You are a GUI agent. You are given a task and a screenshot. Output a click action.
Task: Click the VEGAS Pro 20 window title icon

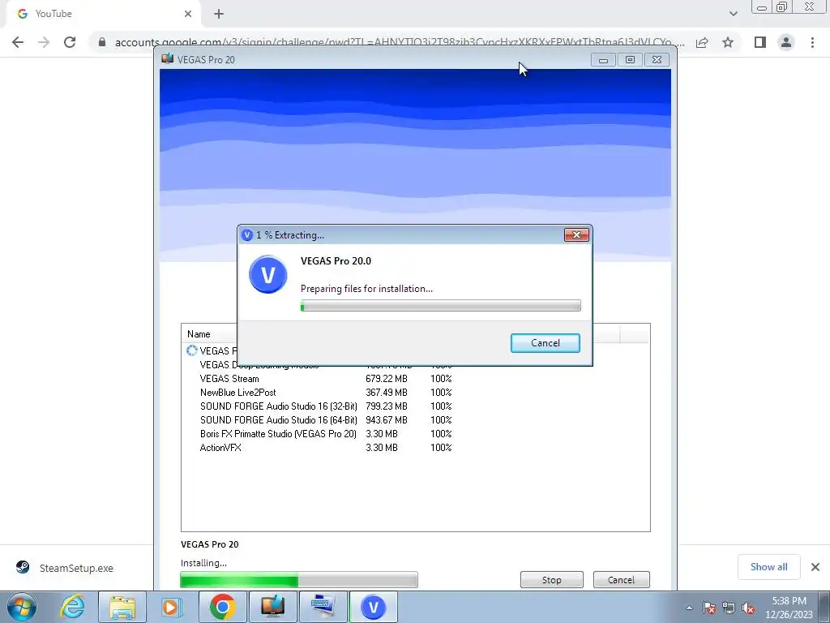(168, 58)
